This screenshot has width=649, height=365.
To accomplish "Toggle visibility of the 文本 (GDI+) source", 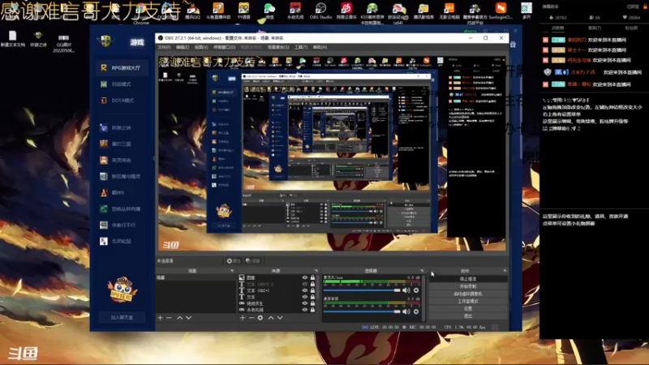I will pyautogui.click(x=305, y=290).
